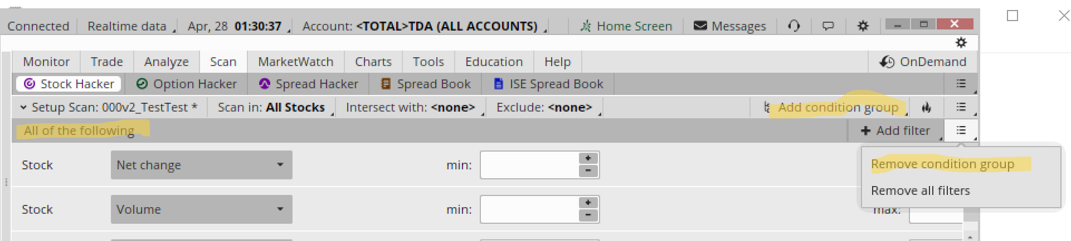Click the refresh connection icon in top bar
1071x241 pixels.
click(794, 26)
